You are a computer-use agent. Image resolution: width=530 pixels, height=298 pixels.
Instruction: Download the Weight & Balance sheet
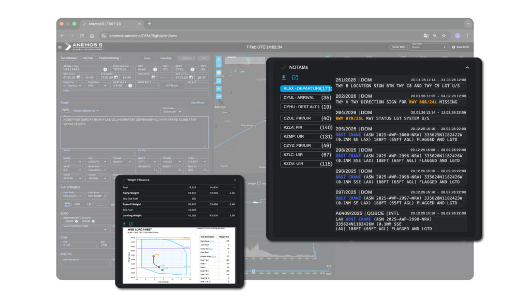coord(124,224)
